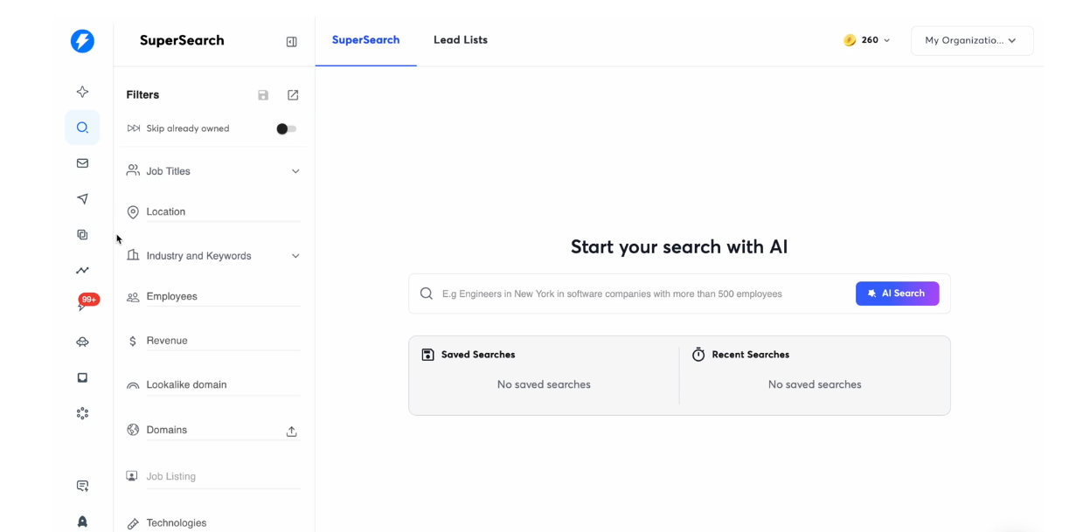This screenshot has width=1090, height=532.
Task: Click the rocket icon in the sidebar
Action: [x=82, y=522]
